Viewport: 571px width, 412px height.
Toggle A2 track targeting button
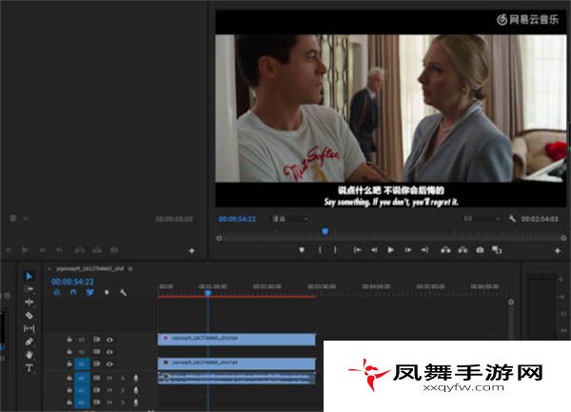[x=82, y=390]
